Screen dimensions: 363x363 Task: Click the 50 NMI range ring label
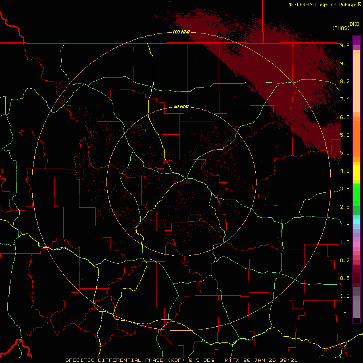(181, 107)
